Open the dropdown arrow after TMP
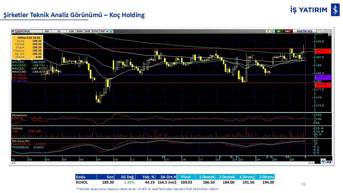Viewport: 343px width, 193px height. (x=107, y=31)
